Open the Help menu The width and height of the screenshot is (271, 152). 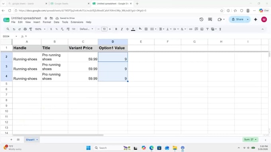point(88,22)
